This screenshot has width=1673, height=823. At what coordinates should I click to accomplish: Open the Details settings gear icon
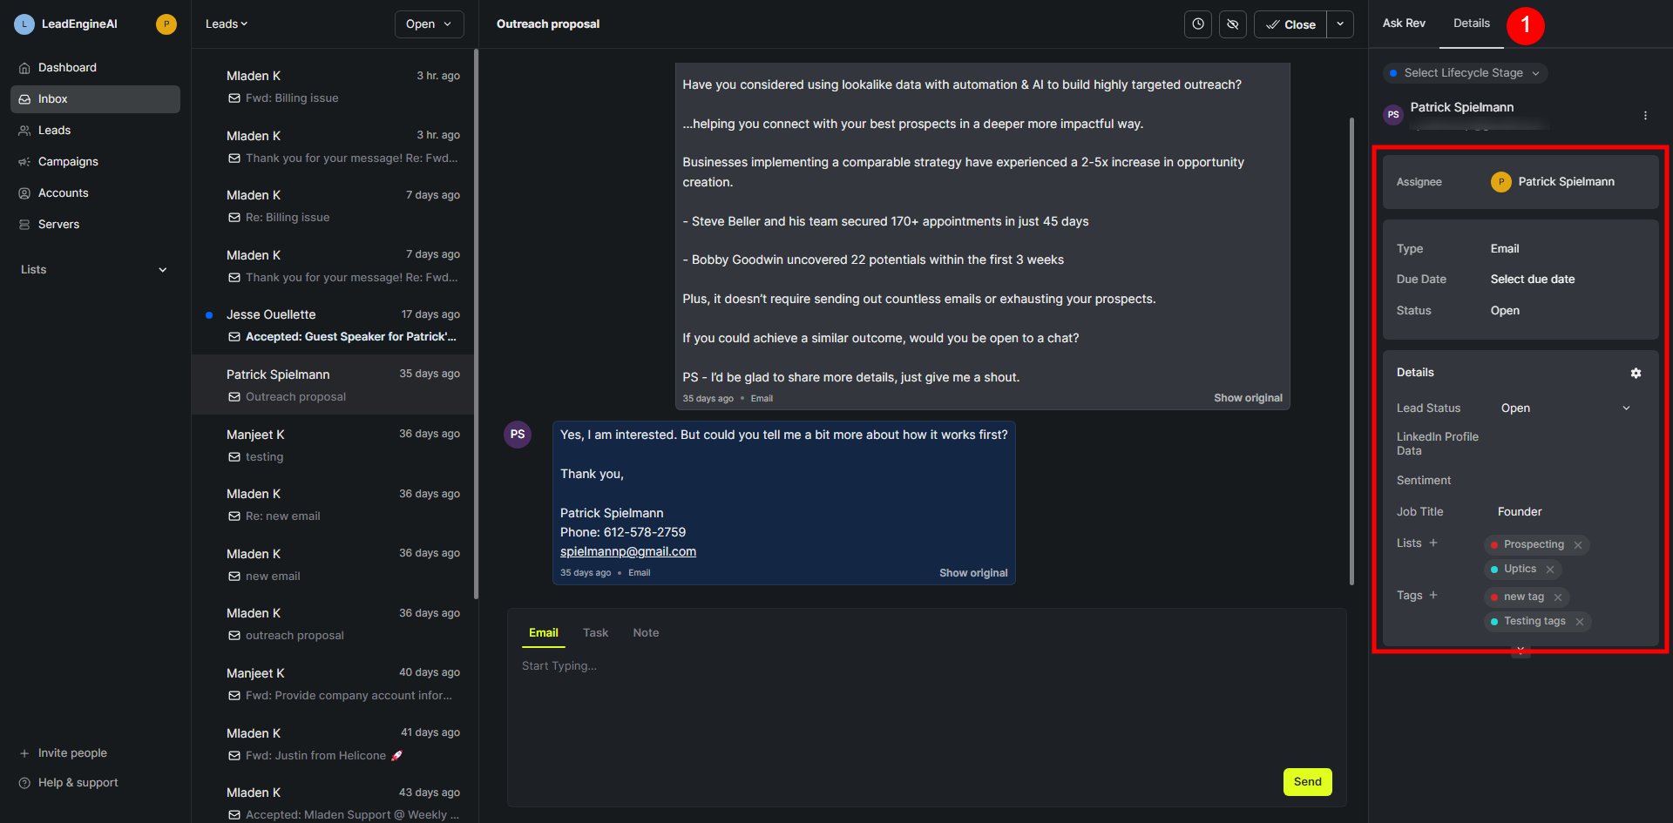[1636, 373]
